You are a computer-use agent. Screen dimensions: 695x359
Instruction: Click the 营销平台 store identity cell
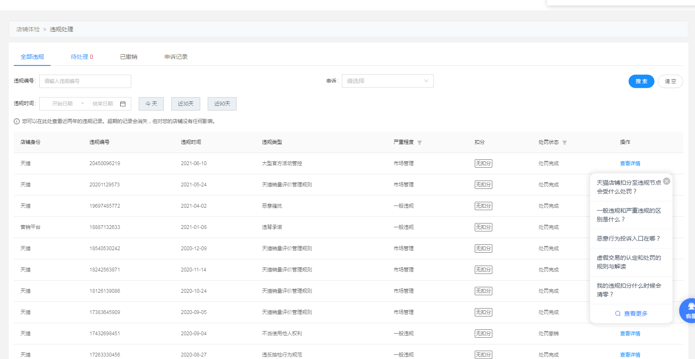(x=31, y=227)
